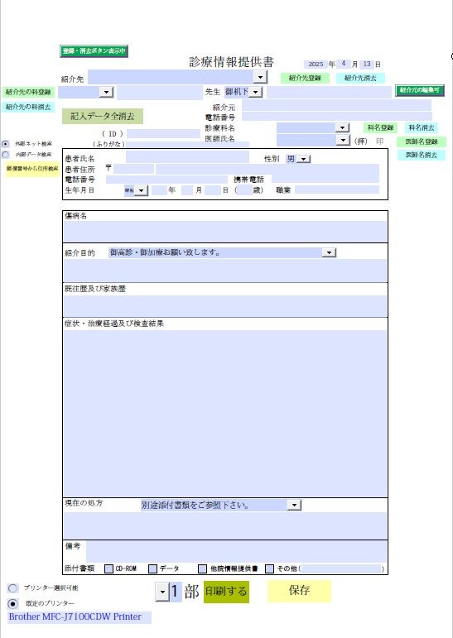Screen dimensions: 453x638
Task: Click the 症状・治療経過及び検査結果 text area
Action: 225,414
